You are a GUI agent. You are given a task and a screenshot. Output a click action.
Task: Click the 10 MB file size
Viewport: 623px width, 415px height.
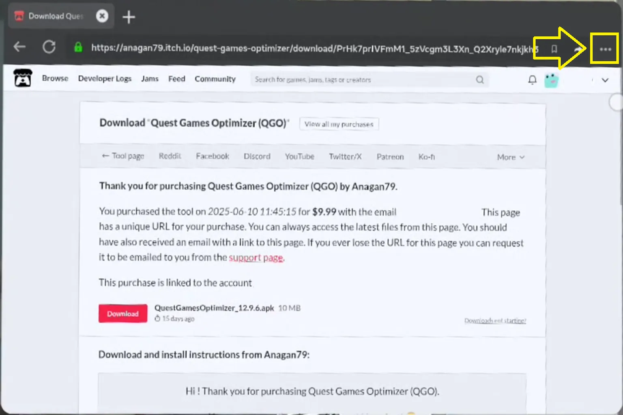click(289, 308)
